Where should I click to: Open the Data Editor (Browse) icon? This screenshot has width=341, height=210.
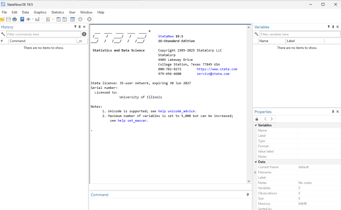[x=65, y=19]
